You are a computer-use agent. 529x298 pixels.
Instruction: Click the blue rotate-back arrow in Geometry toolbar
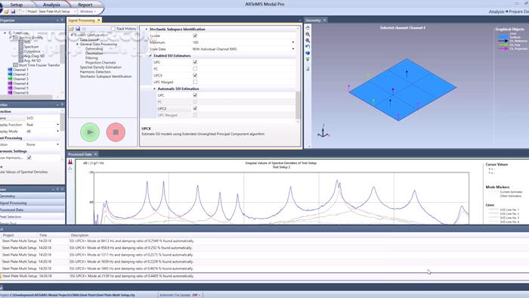tap(308, 47)
